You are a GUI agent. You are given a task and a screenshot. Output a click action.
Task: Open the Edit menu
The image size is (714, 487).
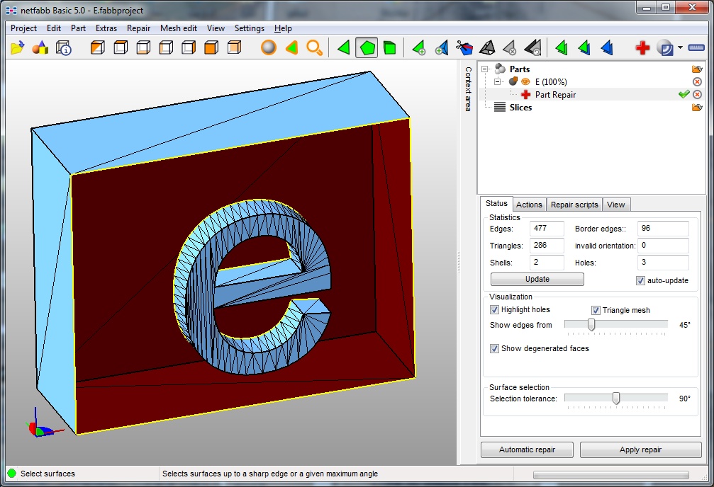[x=54, y=28]
